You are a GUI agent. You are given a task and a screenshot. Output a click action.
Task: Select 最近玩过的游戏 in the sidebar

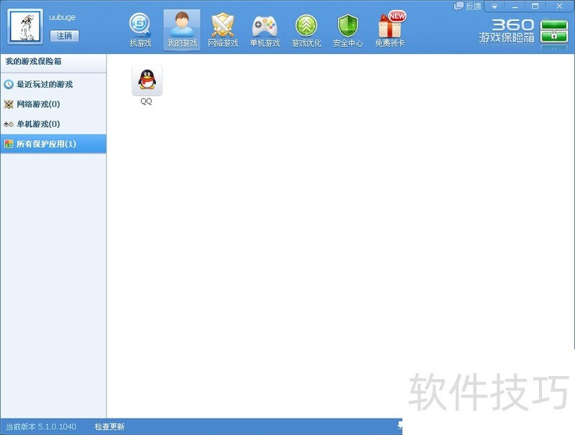pos(53,84)
